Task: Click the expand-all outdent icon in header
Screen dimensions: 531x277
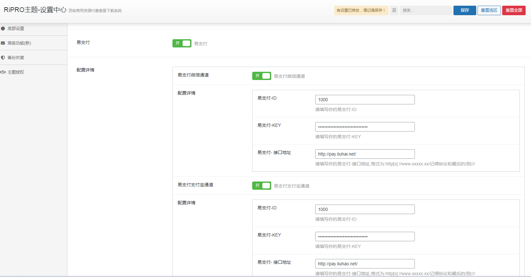Action: point(394,10)
